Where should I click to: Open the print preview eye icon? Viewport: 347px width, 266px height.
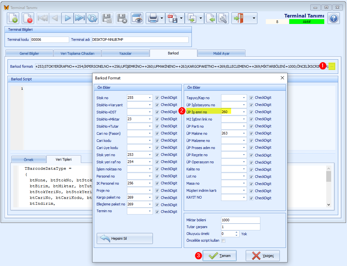pos(137,18)
